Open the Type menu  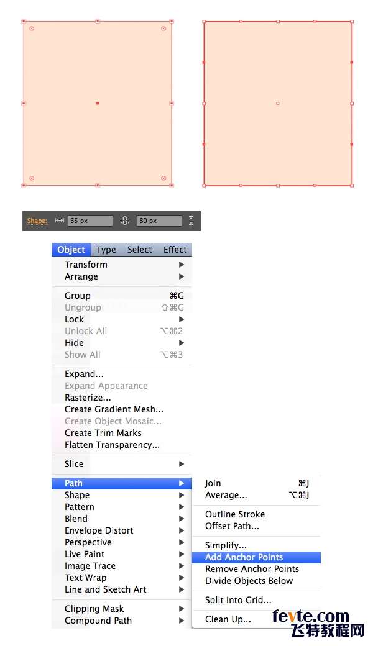click(x=106, y=250)
